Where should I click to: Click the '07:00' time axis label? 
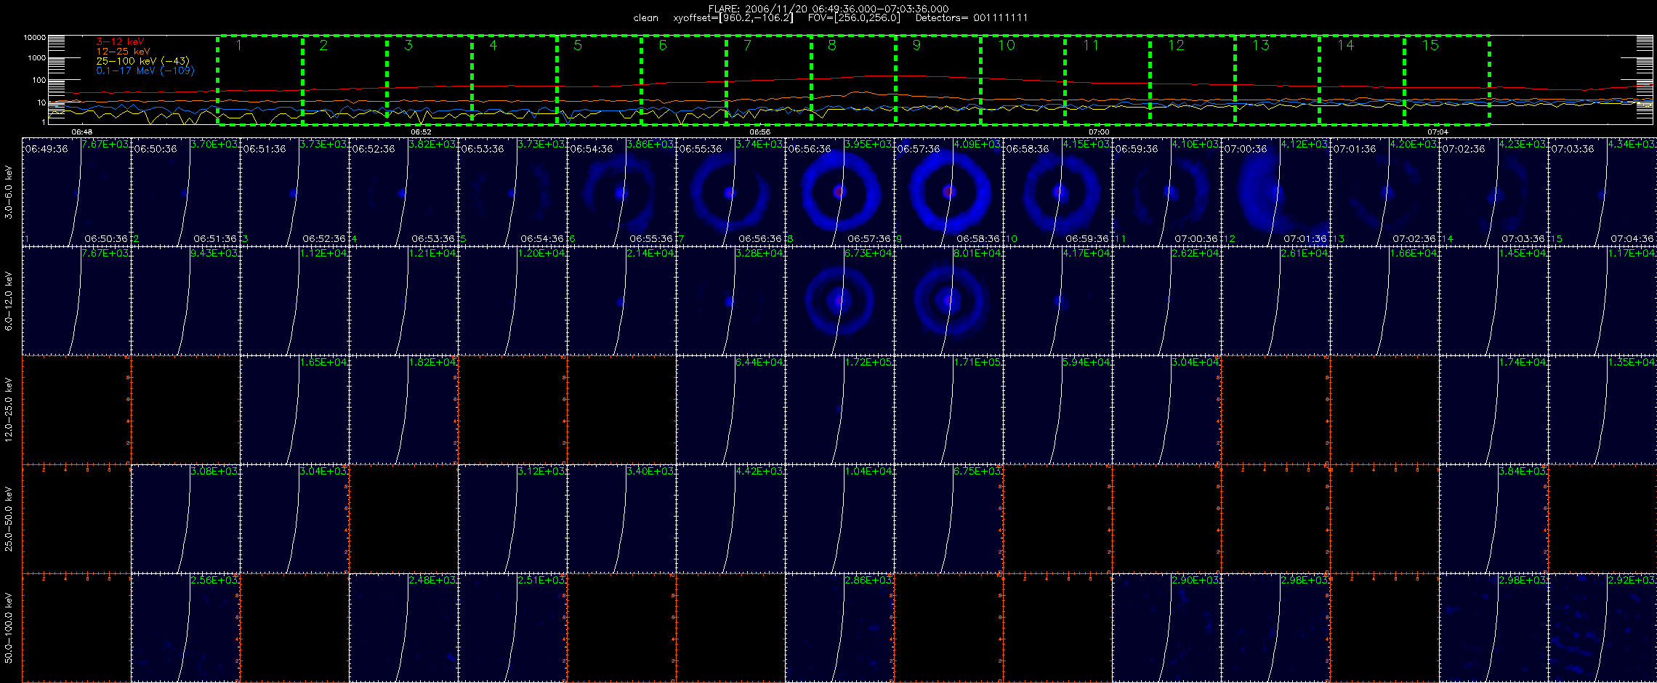1099,132
